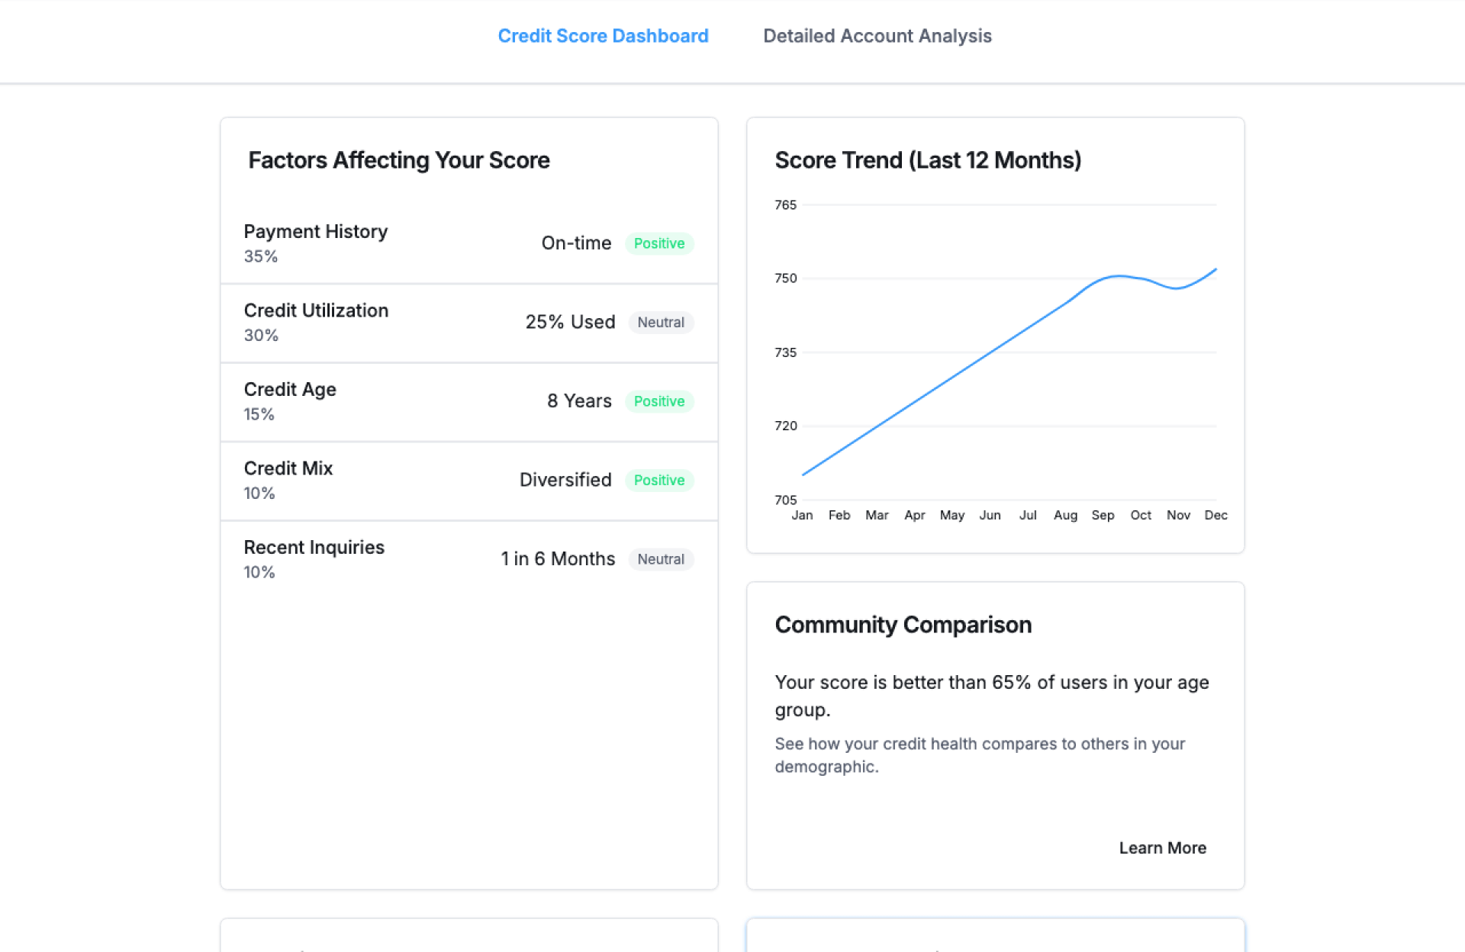This screenshot has width=1465, height=952.
Task: Click the Positive badge beside Diversified
Action: [659, 480]
